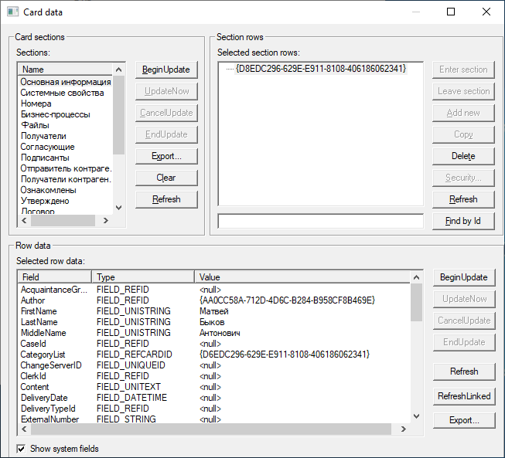Click the Clear button
The width and height of the screenshot is (505, 458).
165,178
